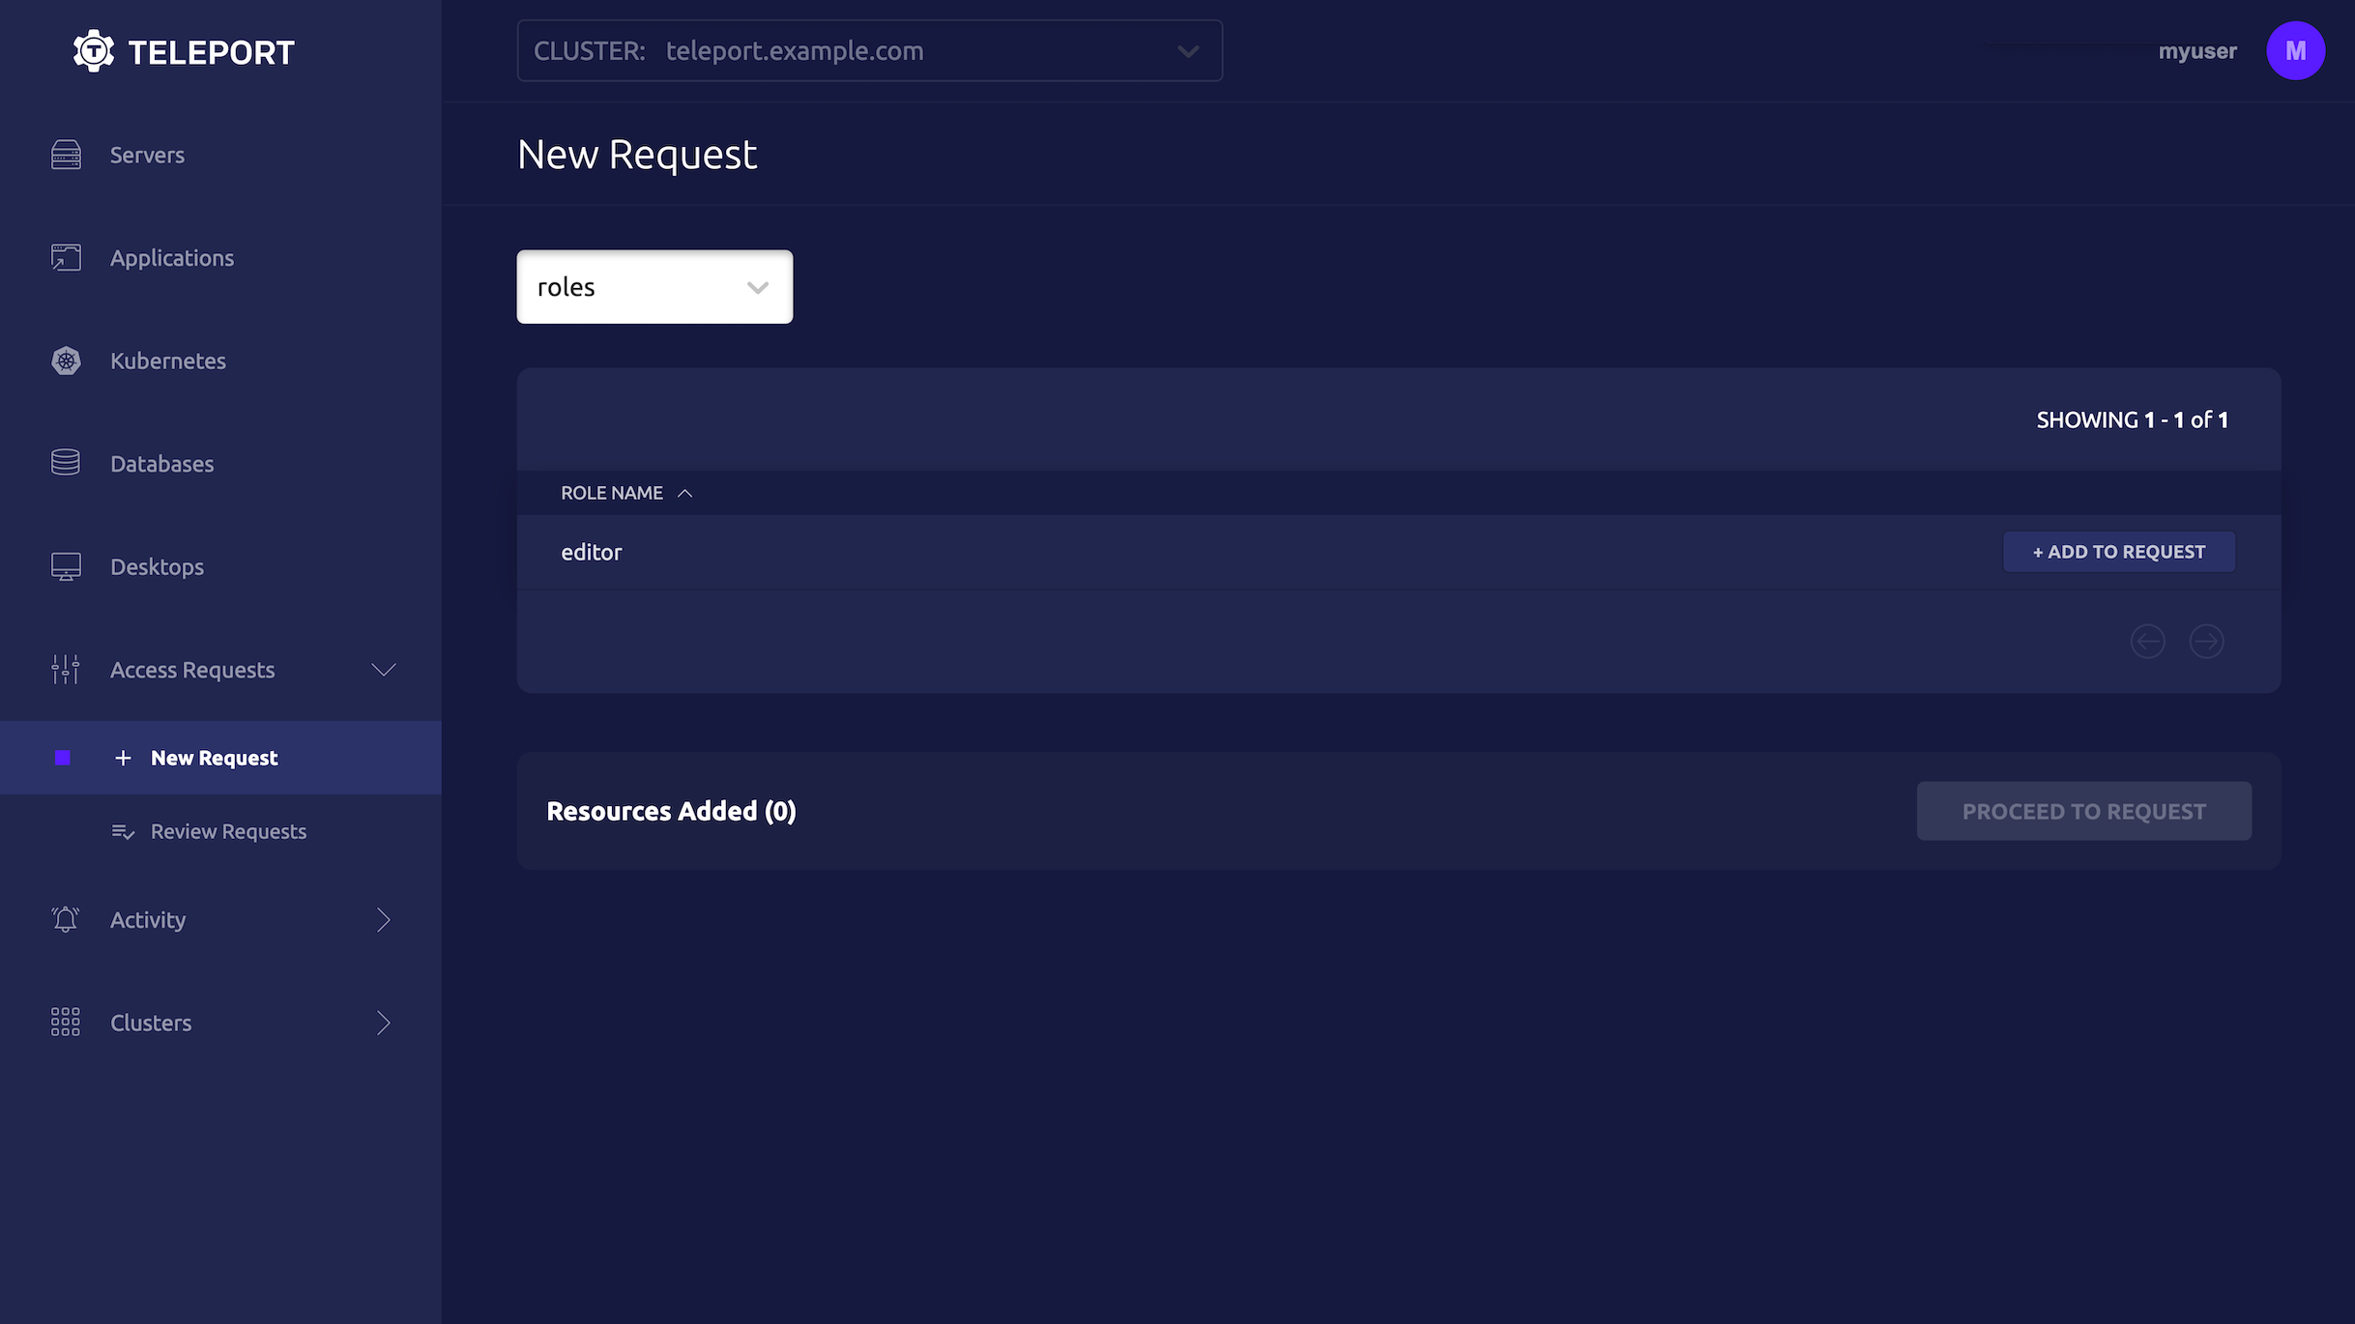This screenshot has height=1324, width=2355.
Task: Click the Review Requests menu item
Action: click(x=226, y=829)
